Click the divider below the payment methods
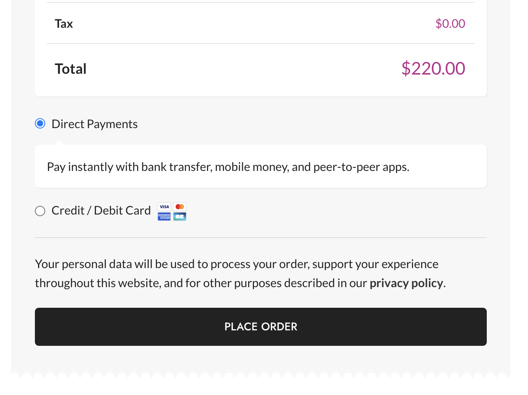Screen dimensions: 528x395 (x=260, y=238)
